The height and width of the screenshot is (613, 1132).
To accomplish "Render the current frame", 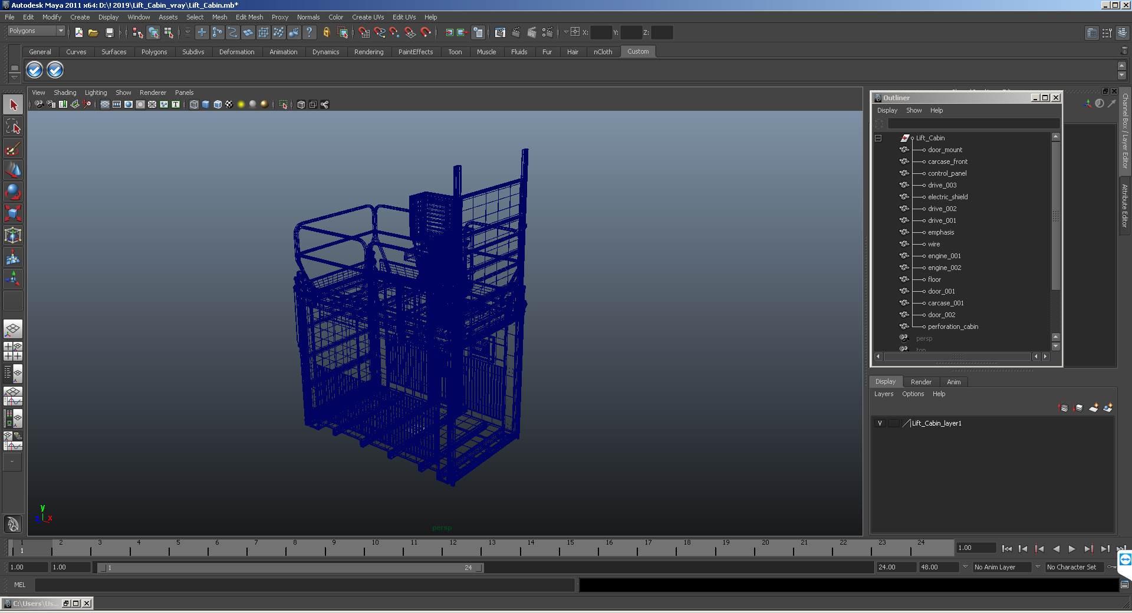I will [x=516, y=33].
